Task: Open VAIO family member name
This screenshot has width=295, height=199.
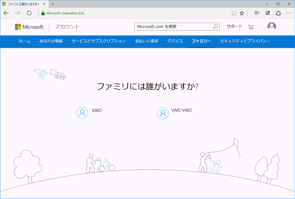Action: [97, 111]
